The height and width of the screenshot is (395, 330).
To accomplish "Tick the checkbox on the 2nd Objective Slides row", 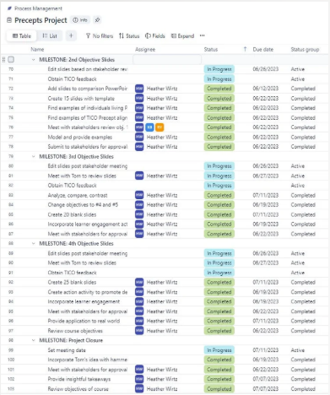I will tap(11, 59).
